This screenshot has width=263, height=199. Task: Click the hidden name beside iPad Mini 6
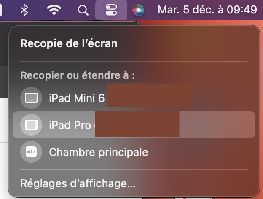coord(149,95)
